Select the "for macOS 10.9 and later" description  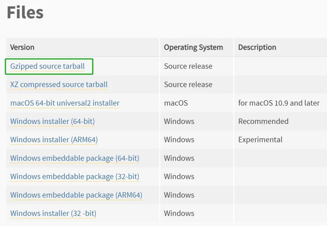pos(279,103)
